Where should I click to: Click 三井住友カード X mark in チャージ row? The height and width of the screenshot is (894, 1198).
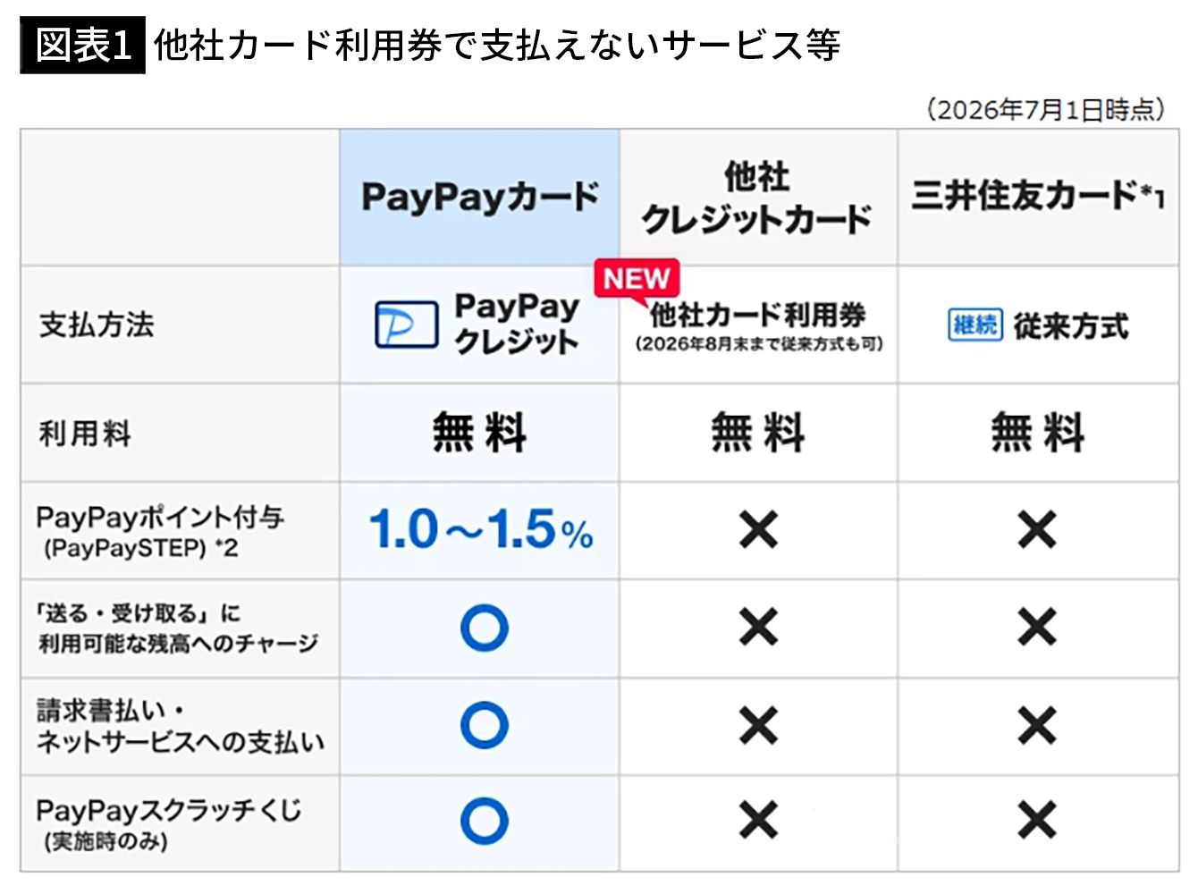[1037, 627]
